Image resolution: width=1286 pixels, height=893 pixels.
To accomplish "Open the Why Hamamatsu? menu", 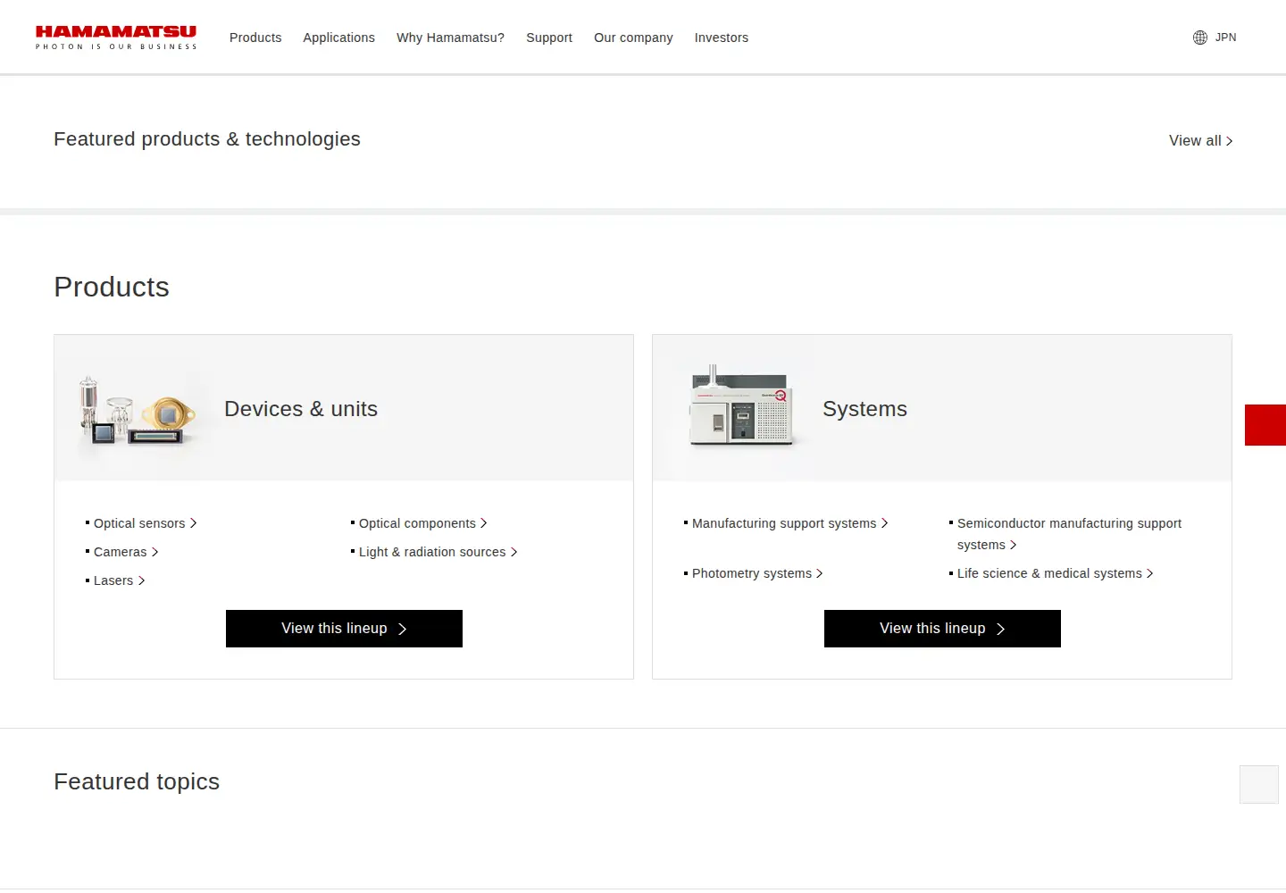I will click(x=450, y=38).
